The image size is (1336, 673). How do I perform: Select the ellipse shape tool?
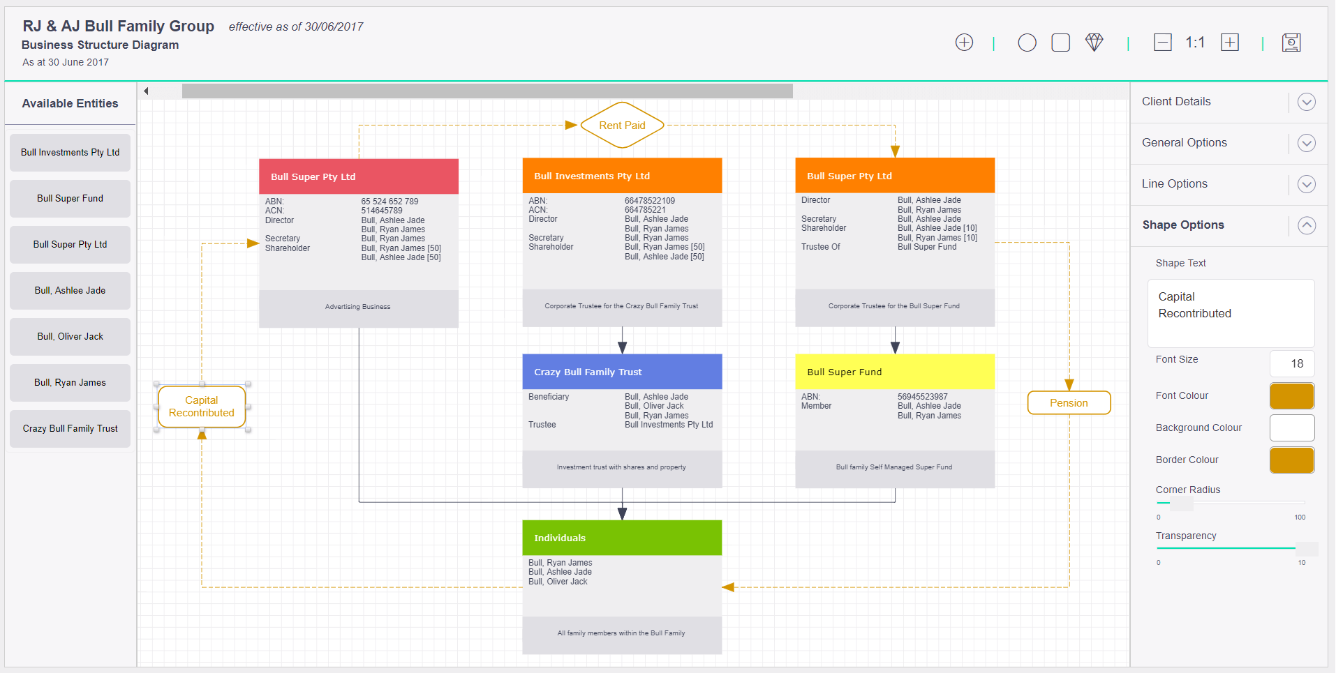click(1027, 42)
